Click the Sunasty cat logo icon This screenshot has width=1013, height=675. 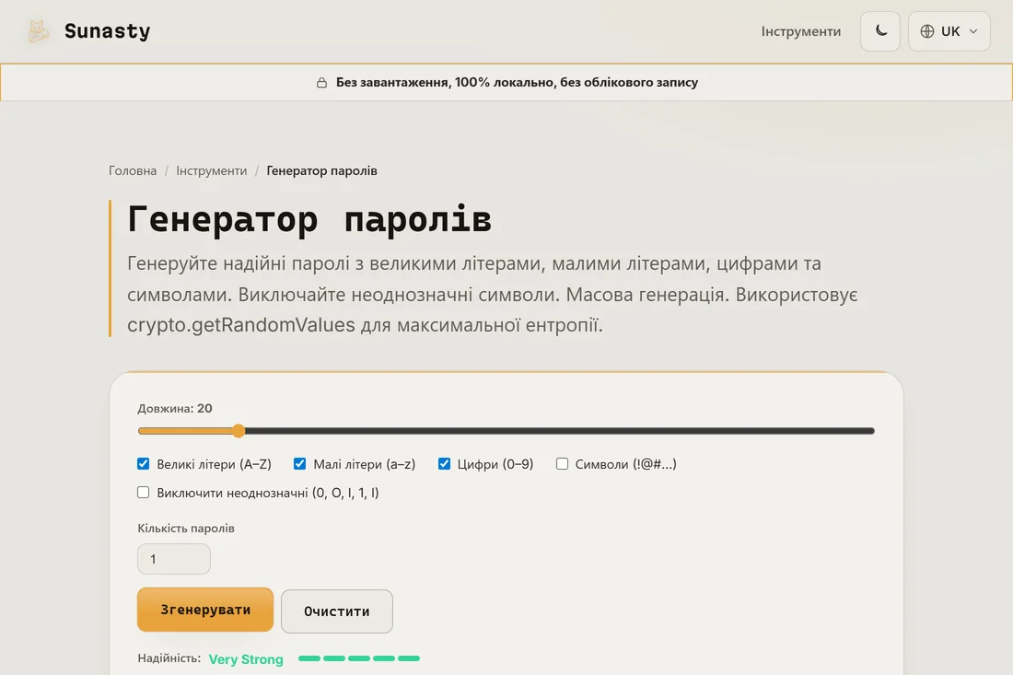click(x=38, y=31)
